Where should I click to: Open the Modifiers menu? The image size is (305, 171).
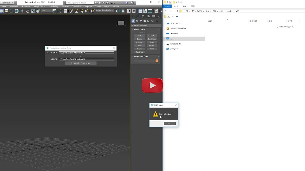(14, 6)
